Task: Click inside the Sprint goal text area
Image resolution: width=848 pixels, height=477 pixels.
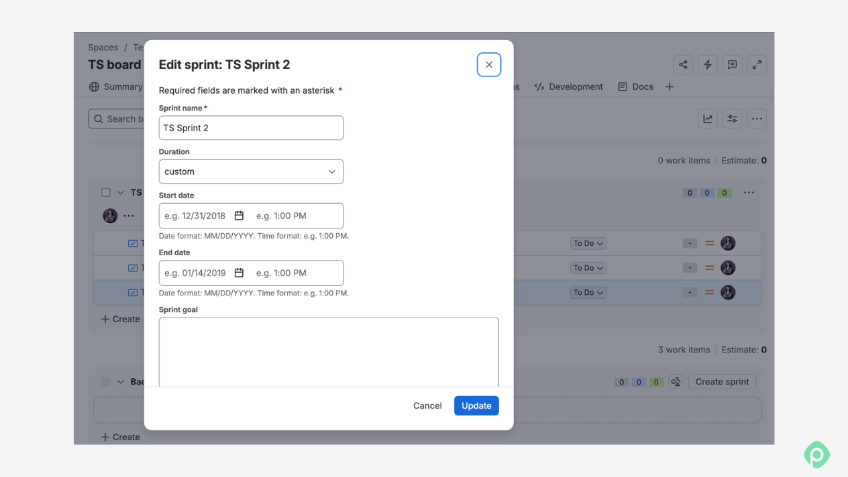Action: pyautogui.click(x=329, y=352)
